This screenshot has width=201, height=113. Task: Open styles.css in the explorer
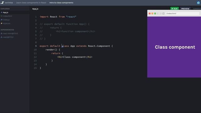(x=7, y=24)
